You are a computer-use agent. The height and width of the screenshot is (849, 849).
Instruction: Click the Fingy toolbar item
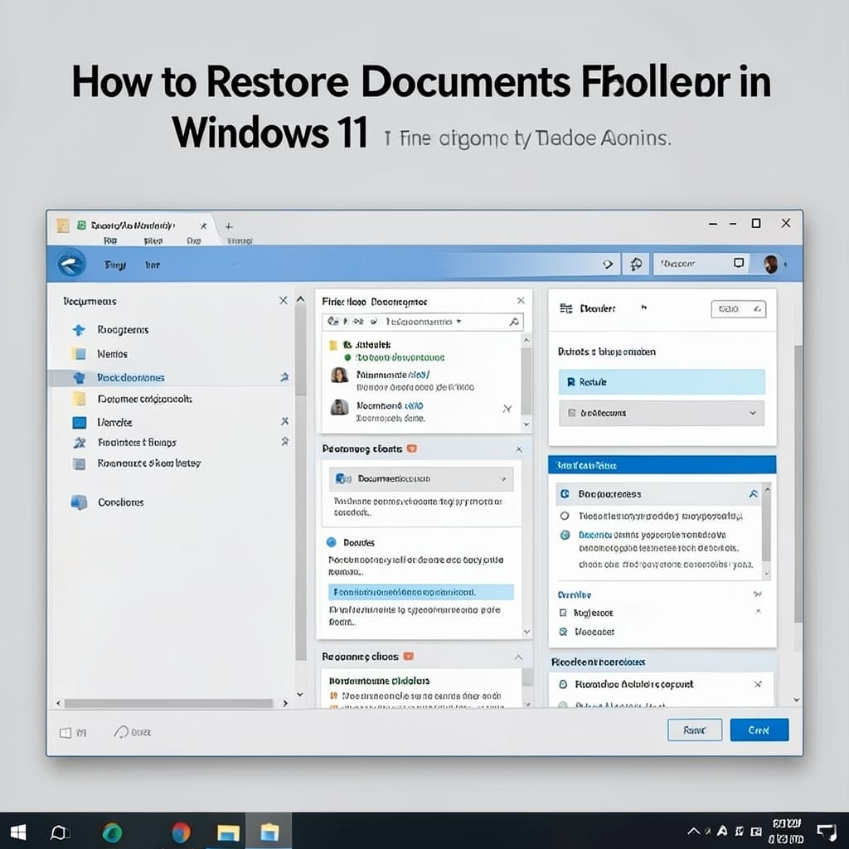coord(115,264)
